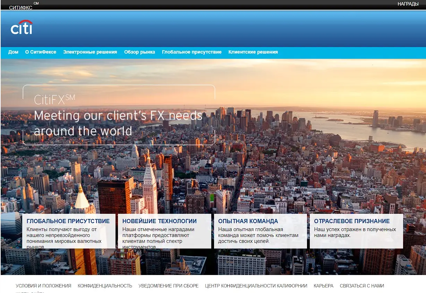Click text 'Наша опытная глобальная'

[250, 229]
